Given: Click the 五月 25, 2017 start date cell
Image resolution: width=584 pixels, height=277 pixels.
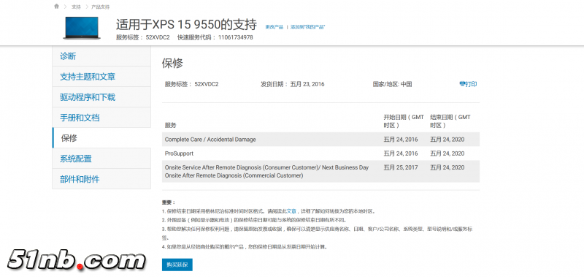Looking at the screenshot, I should pos(401,168).
